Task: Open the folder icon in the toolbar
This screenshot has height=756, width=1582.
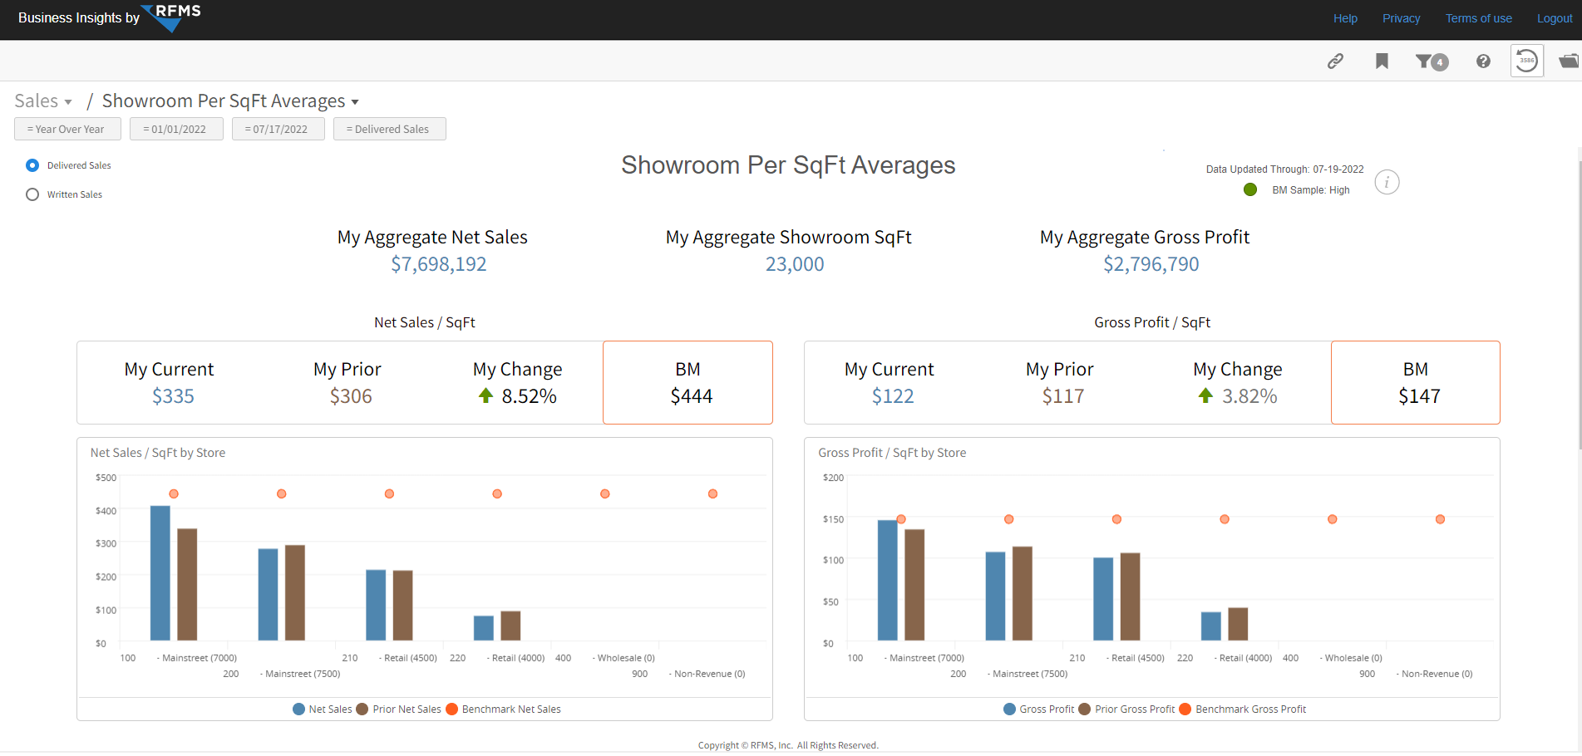Action: coord(1570,61)
